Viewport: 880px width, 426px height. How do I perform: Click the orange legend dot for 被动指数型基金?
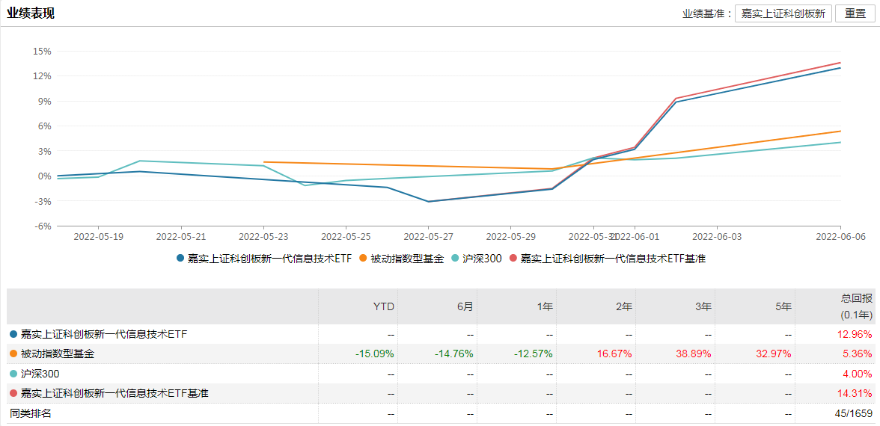click(363, 259)
